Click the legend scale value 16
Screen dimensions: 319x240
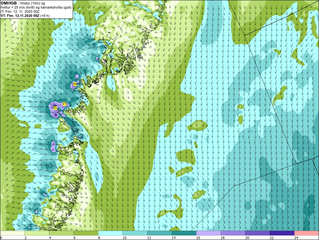pyautogui.click(x=198, y=238)
